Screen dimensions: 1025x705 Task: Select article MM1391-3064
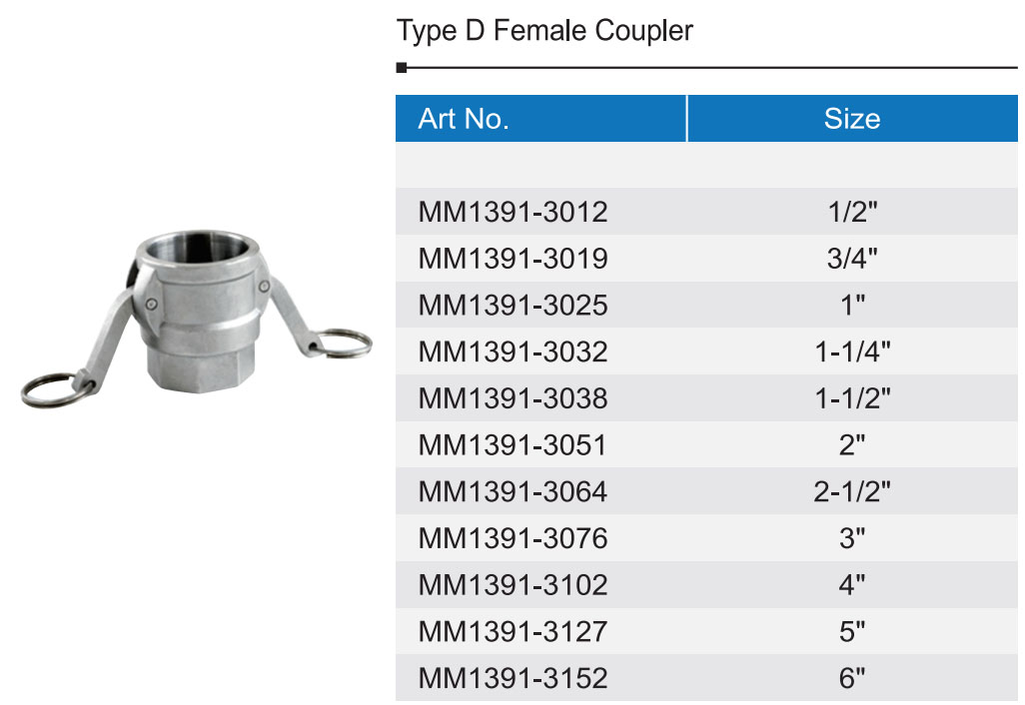pyautogui.click(x=512, y=492)
